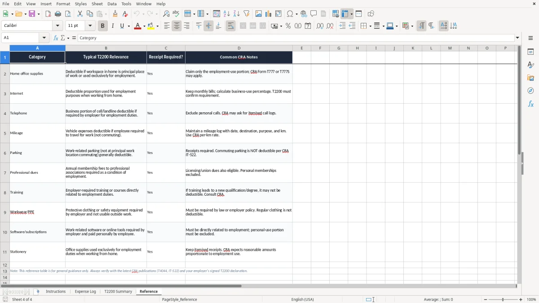
Task: Format cells as date
Action: 308,26
